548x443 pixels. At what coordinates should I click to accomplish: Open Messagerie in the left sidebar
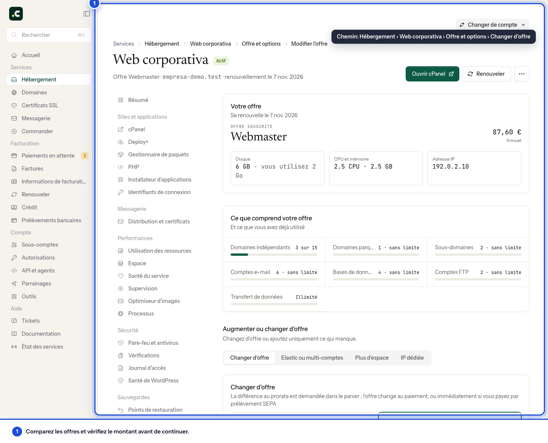[x=49, y=118]
